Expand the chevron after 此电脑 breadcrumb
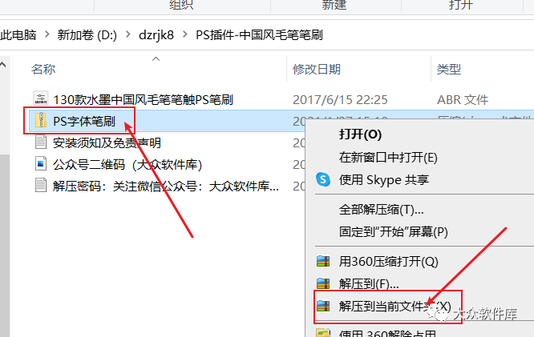The width and height of the screenshot is (534, 337). click(x=47, y=34)
